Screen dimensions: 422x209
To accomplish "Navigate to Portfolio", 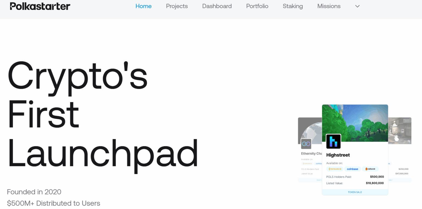I will pyautogui.click(x=257, y=6).
